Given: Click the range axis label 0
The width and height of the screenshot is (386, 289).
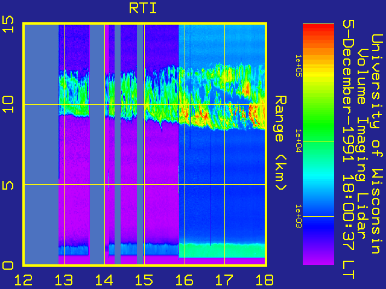Looking at the screenshot, I should (x=8, y=266).
